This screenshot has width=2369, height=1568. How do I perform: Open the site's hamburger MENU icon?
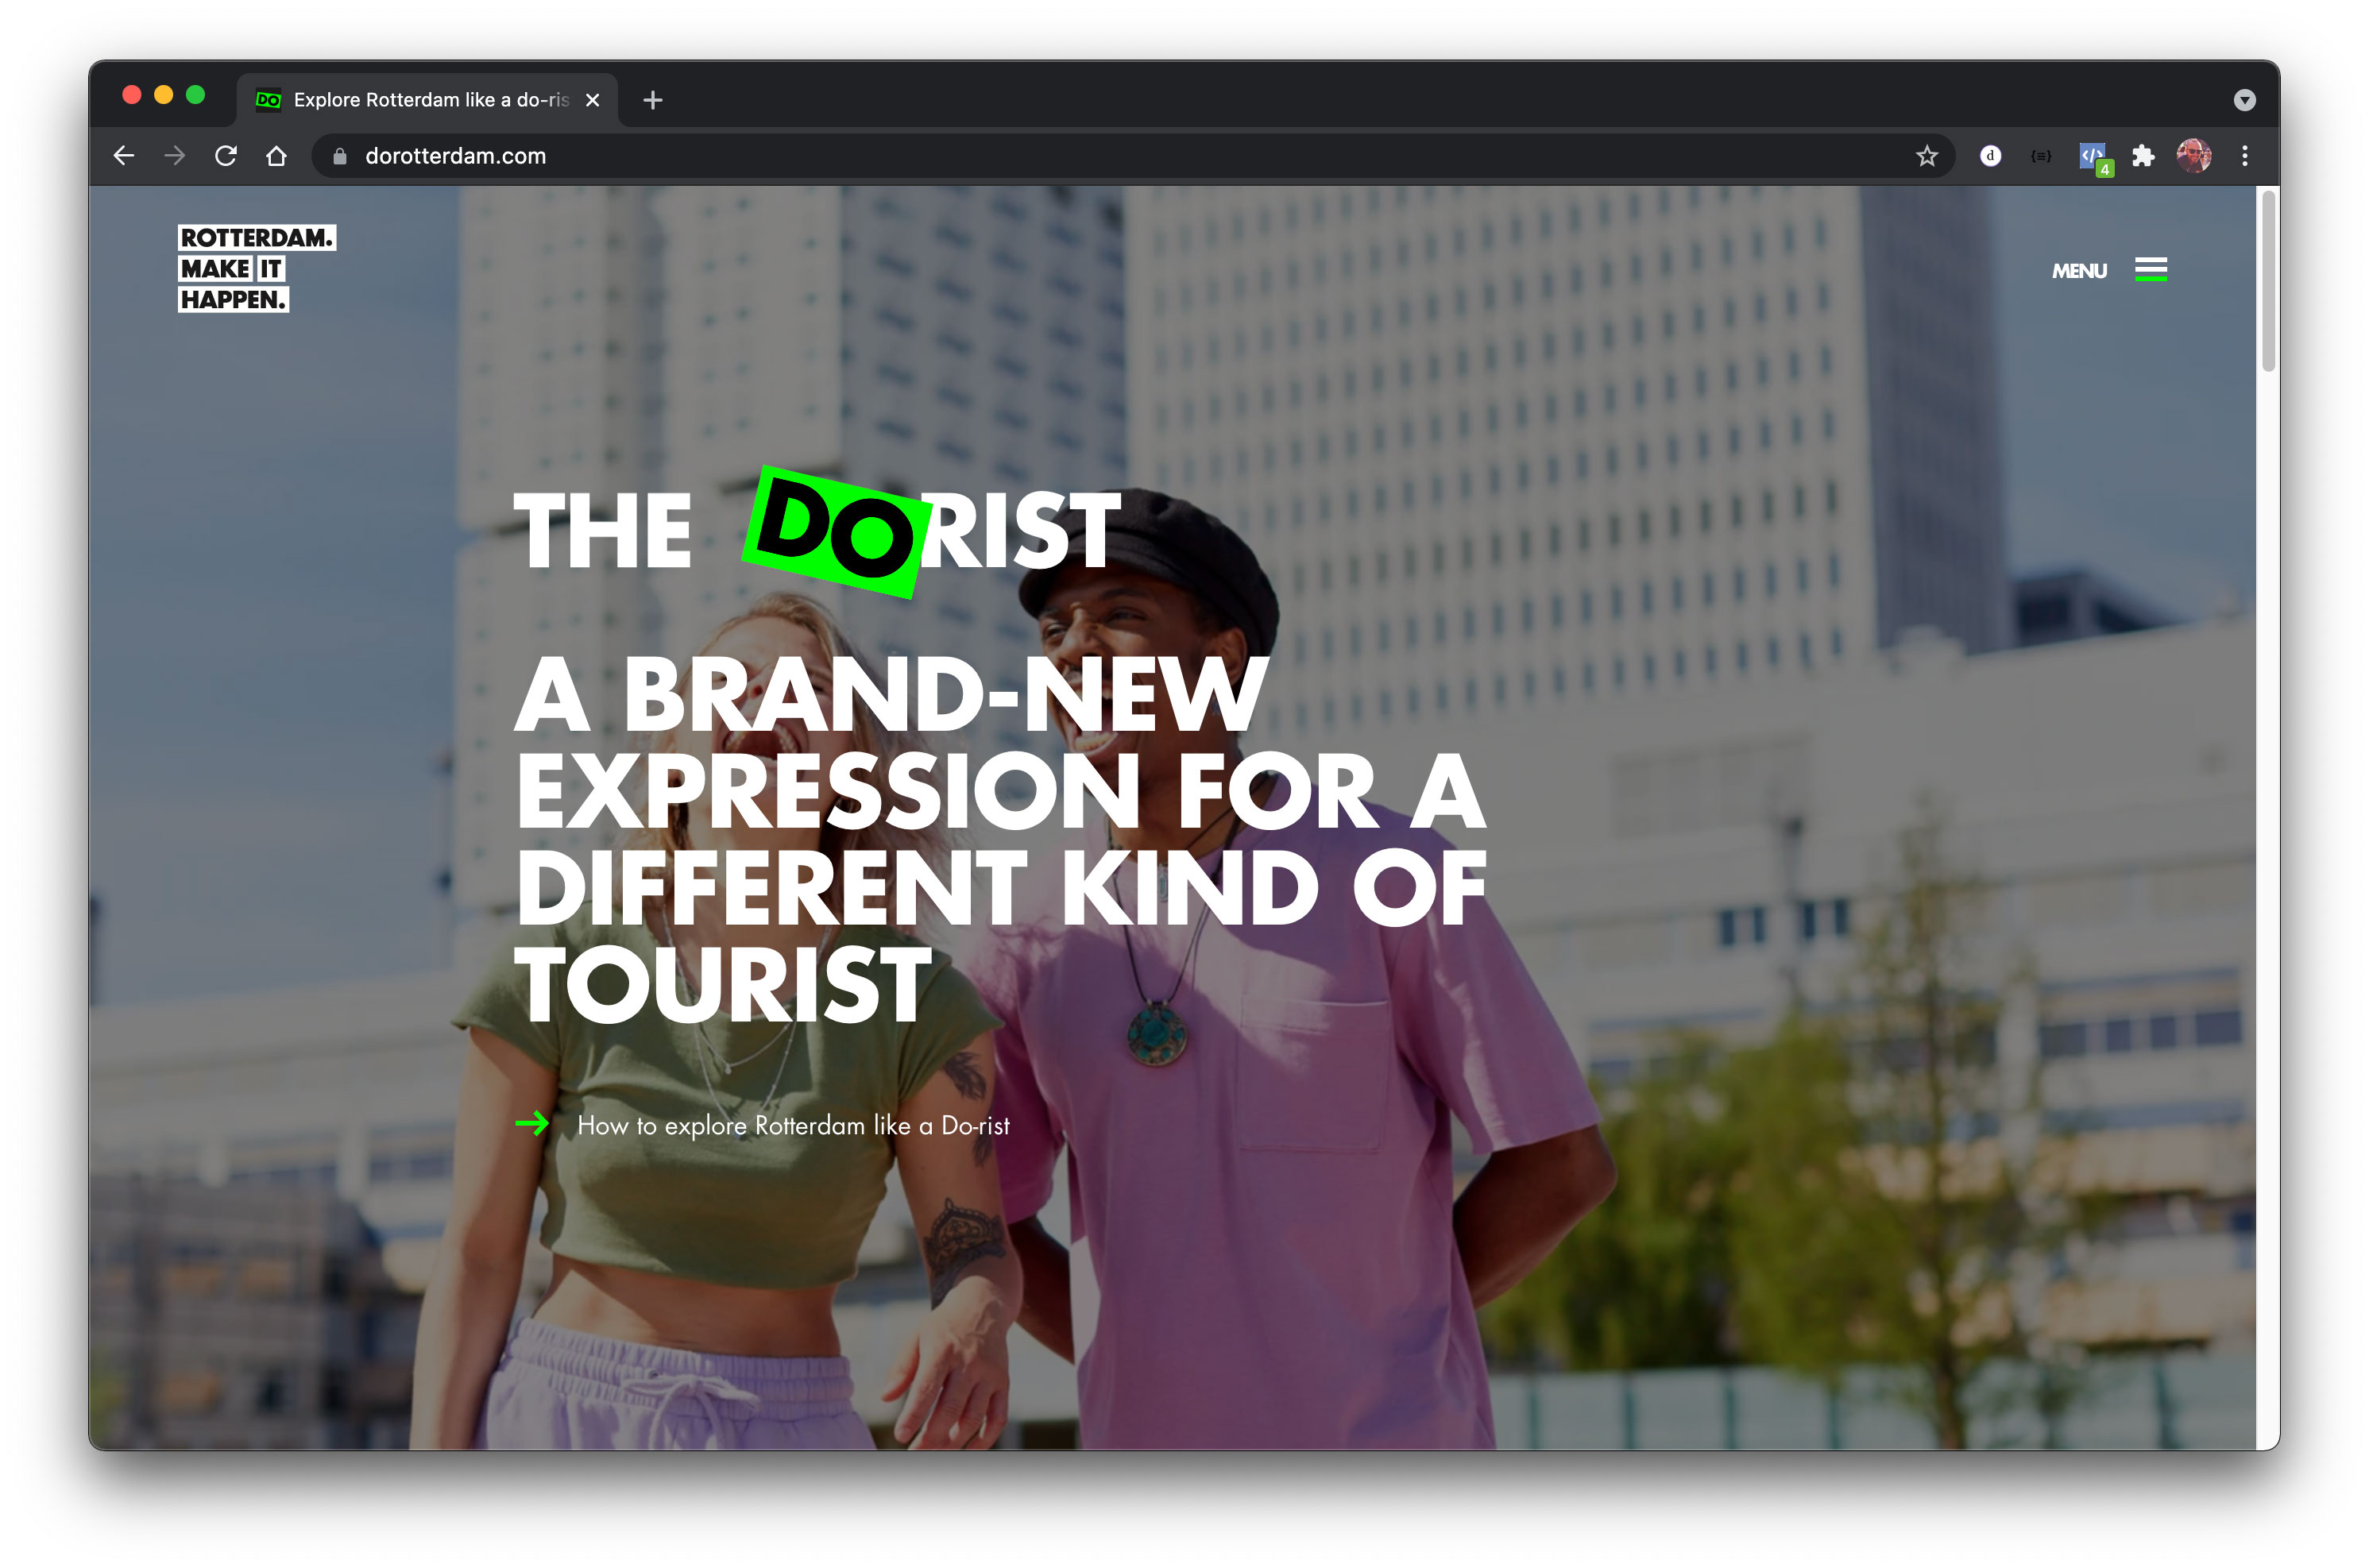[x=2150, y=270]
